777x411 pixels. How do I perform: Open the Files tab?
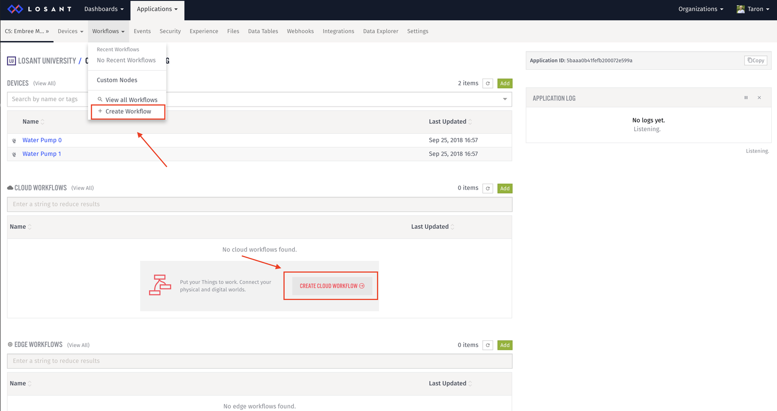[233, 31]
